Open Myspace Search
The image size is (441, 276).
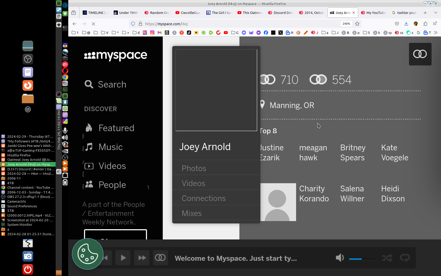[105, 84]
